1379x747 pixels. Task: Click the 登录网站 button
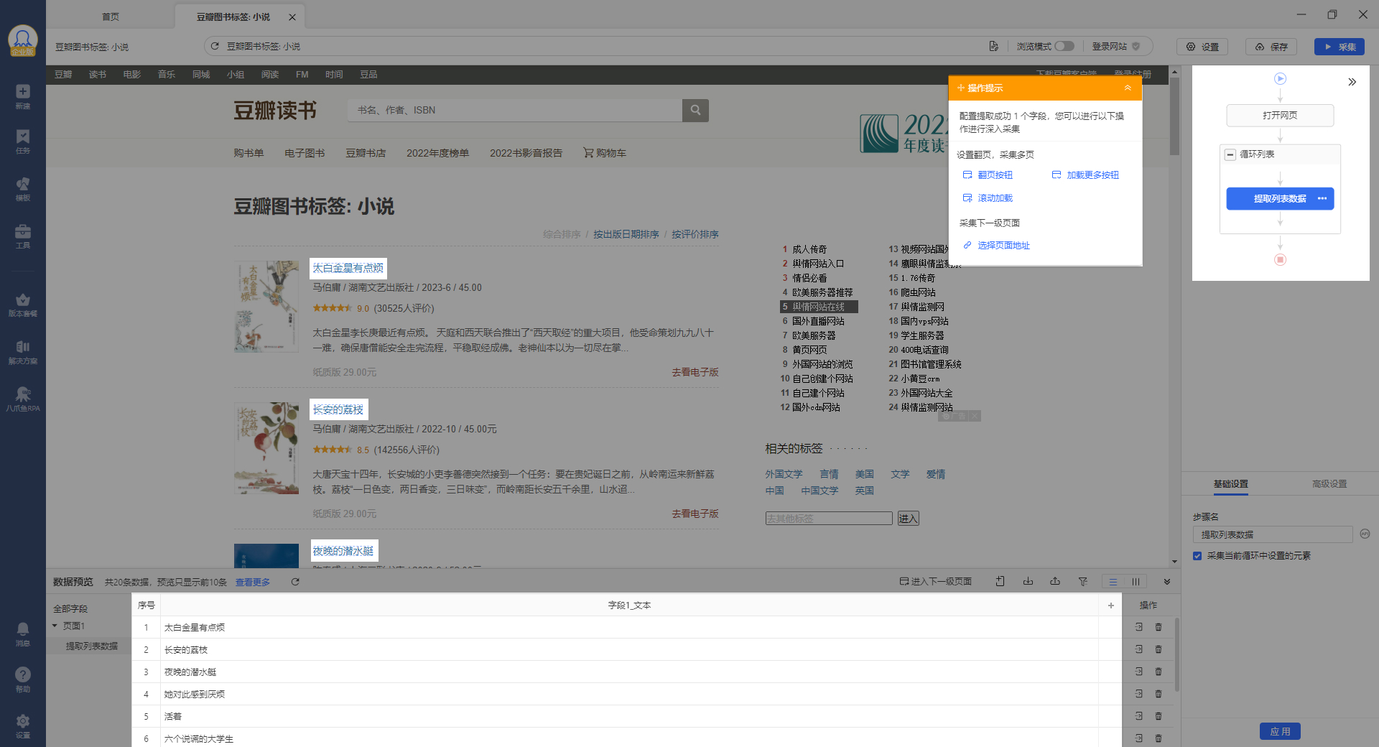pyautogui.click(x=1116, y=46)
